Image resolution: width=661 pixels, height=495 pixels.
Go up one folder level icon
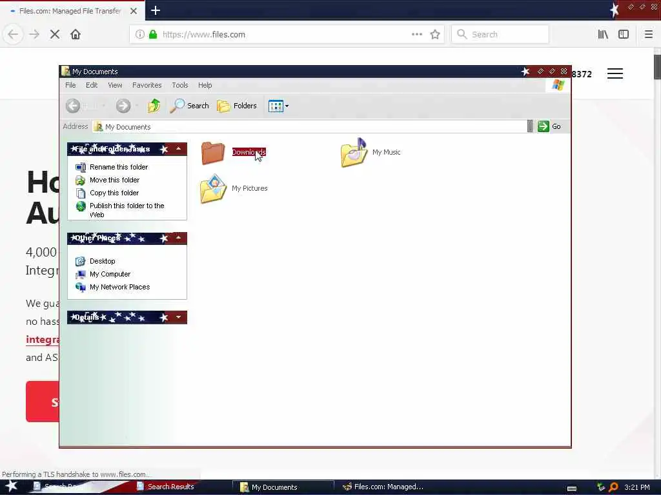154,106
